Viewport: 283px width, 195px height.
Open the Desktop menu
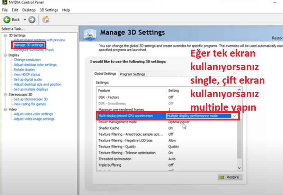29,10
